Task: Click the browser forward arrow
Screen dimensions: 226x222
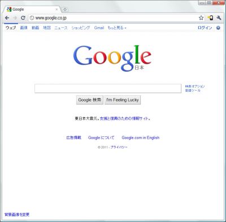Action: [15, 18]
